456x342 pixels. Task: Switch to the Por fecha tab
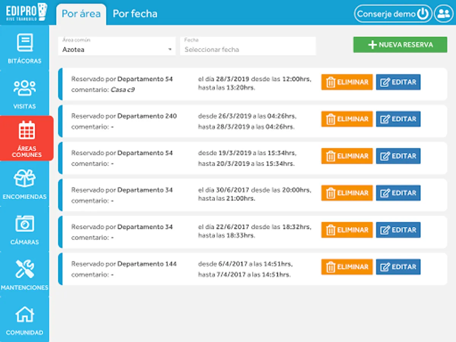coord(135,14)
